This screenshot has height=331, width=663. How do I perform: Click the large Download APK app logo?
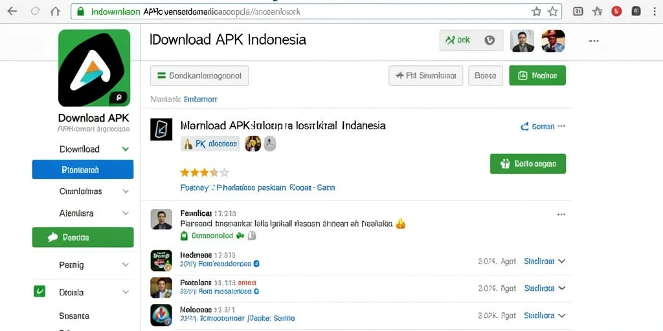pos(95,67)
